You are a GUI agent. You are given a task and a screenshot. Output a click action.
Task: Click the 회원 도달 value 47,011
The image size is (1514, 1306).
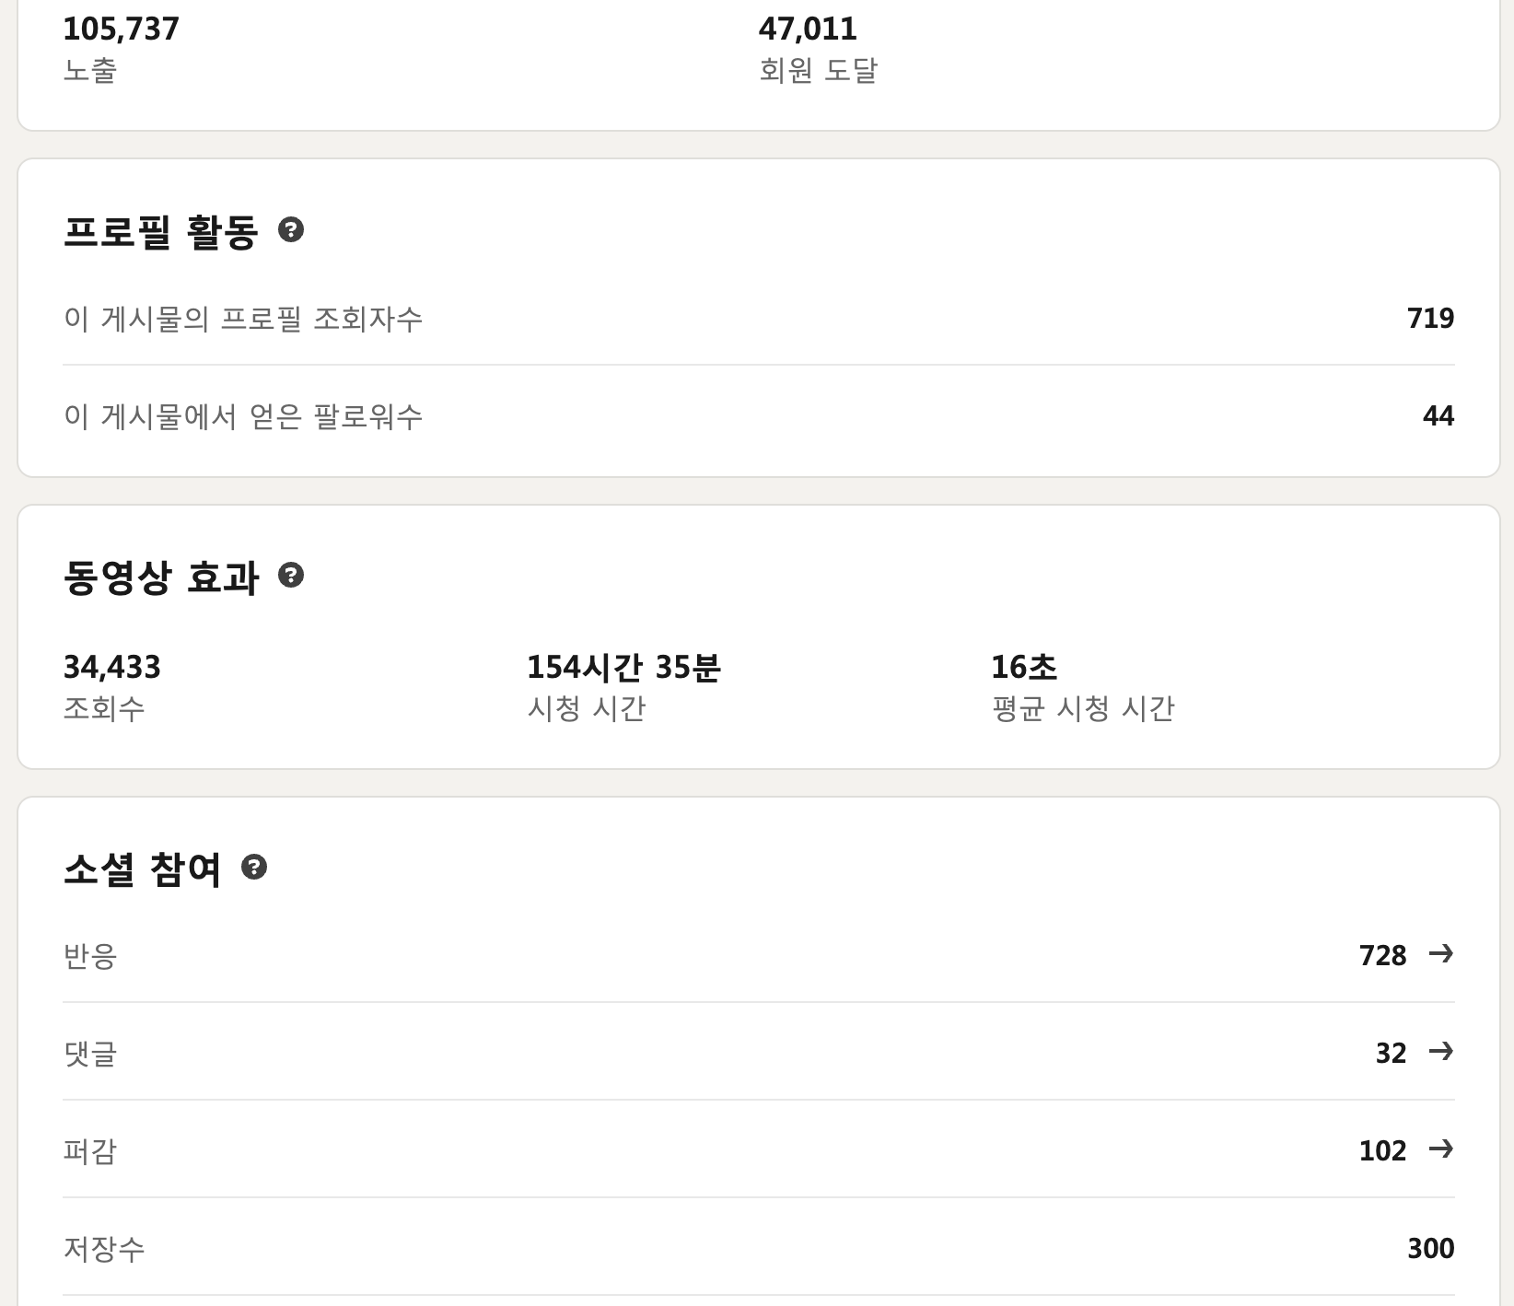click(810, 28)
